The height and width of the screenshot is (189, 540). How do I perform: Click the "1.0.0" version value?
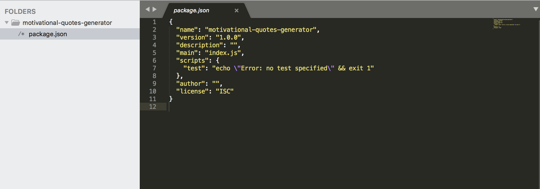tap(228, 37)
